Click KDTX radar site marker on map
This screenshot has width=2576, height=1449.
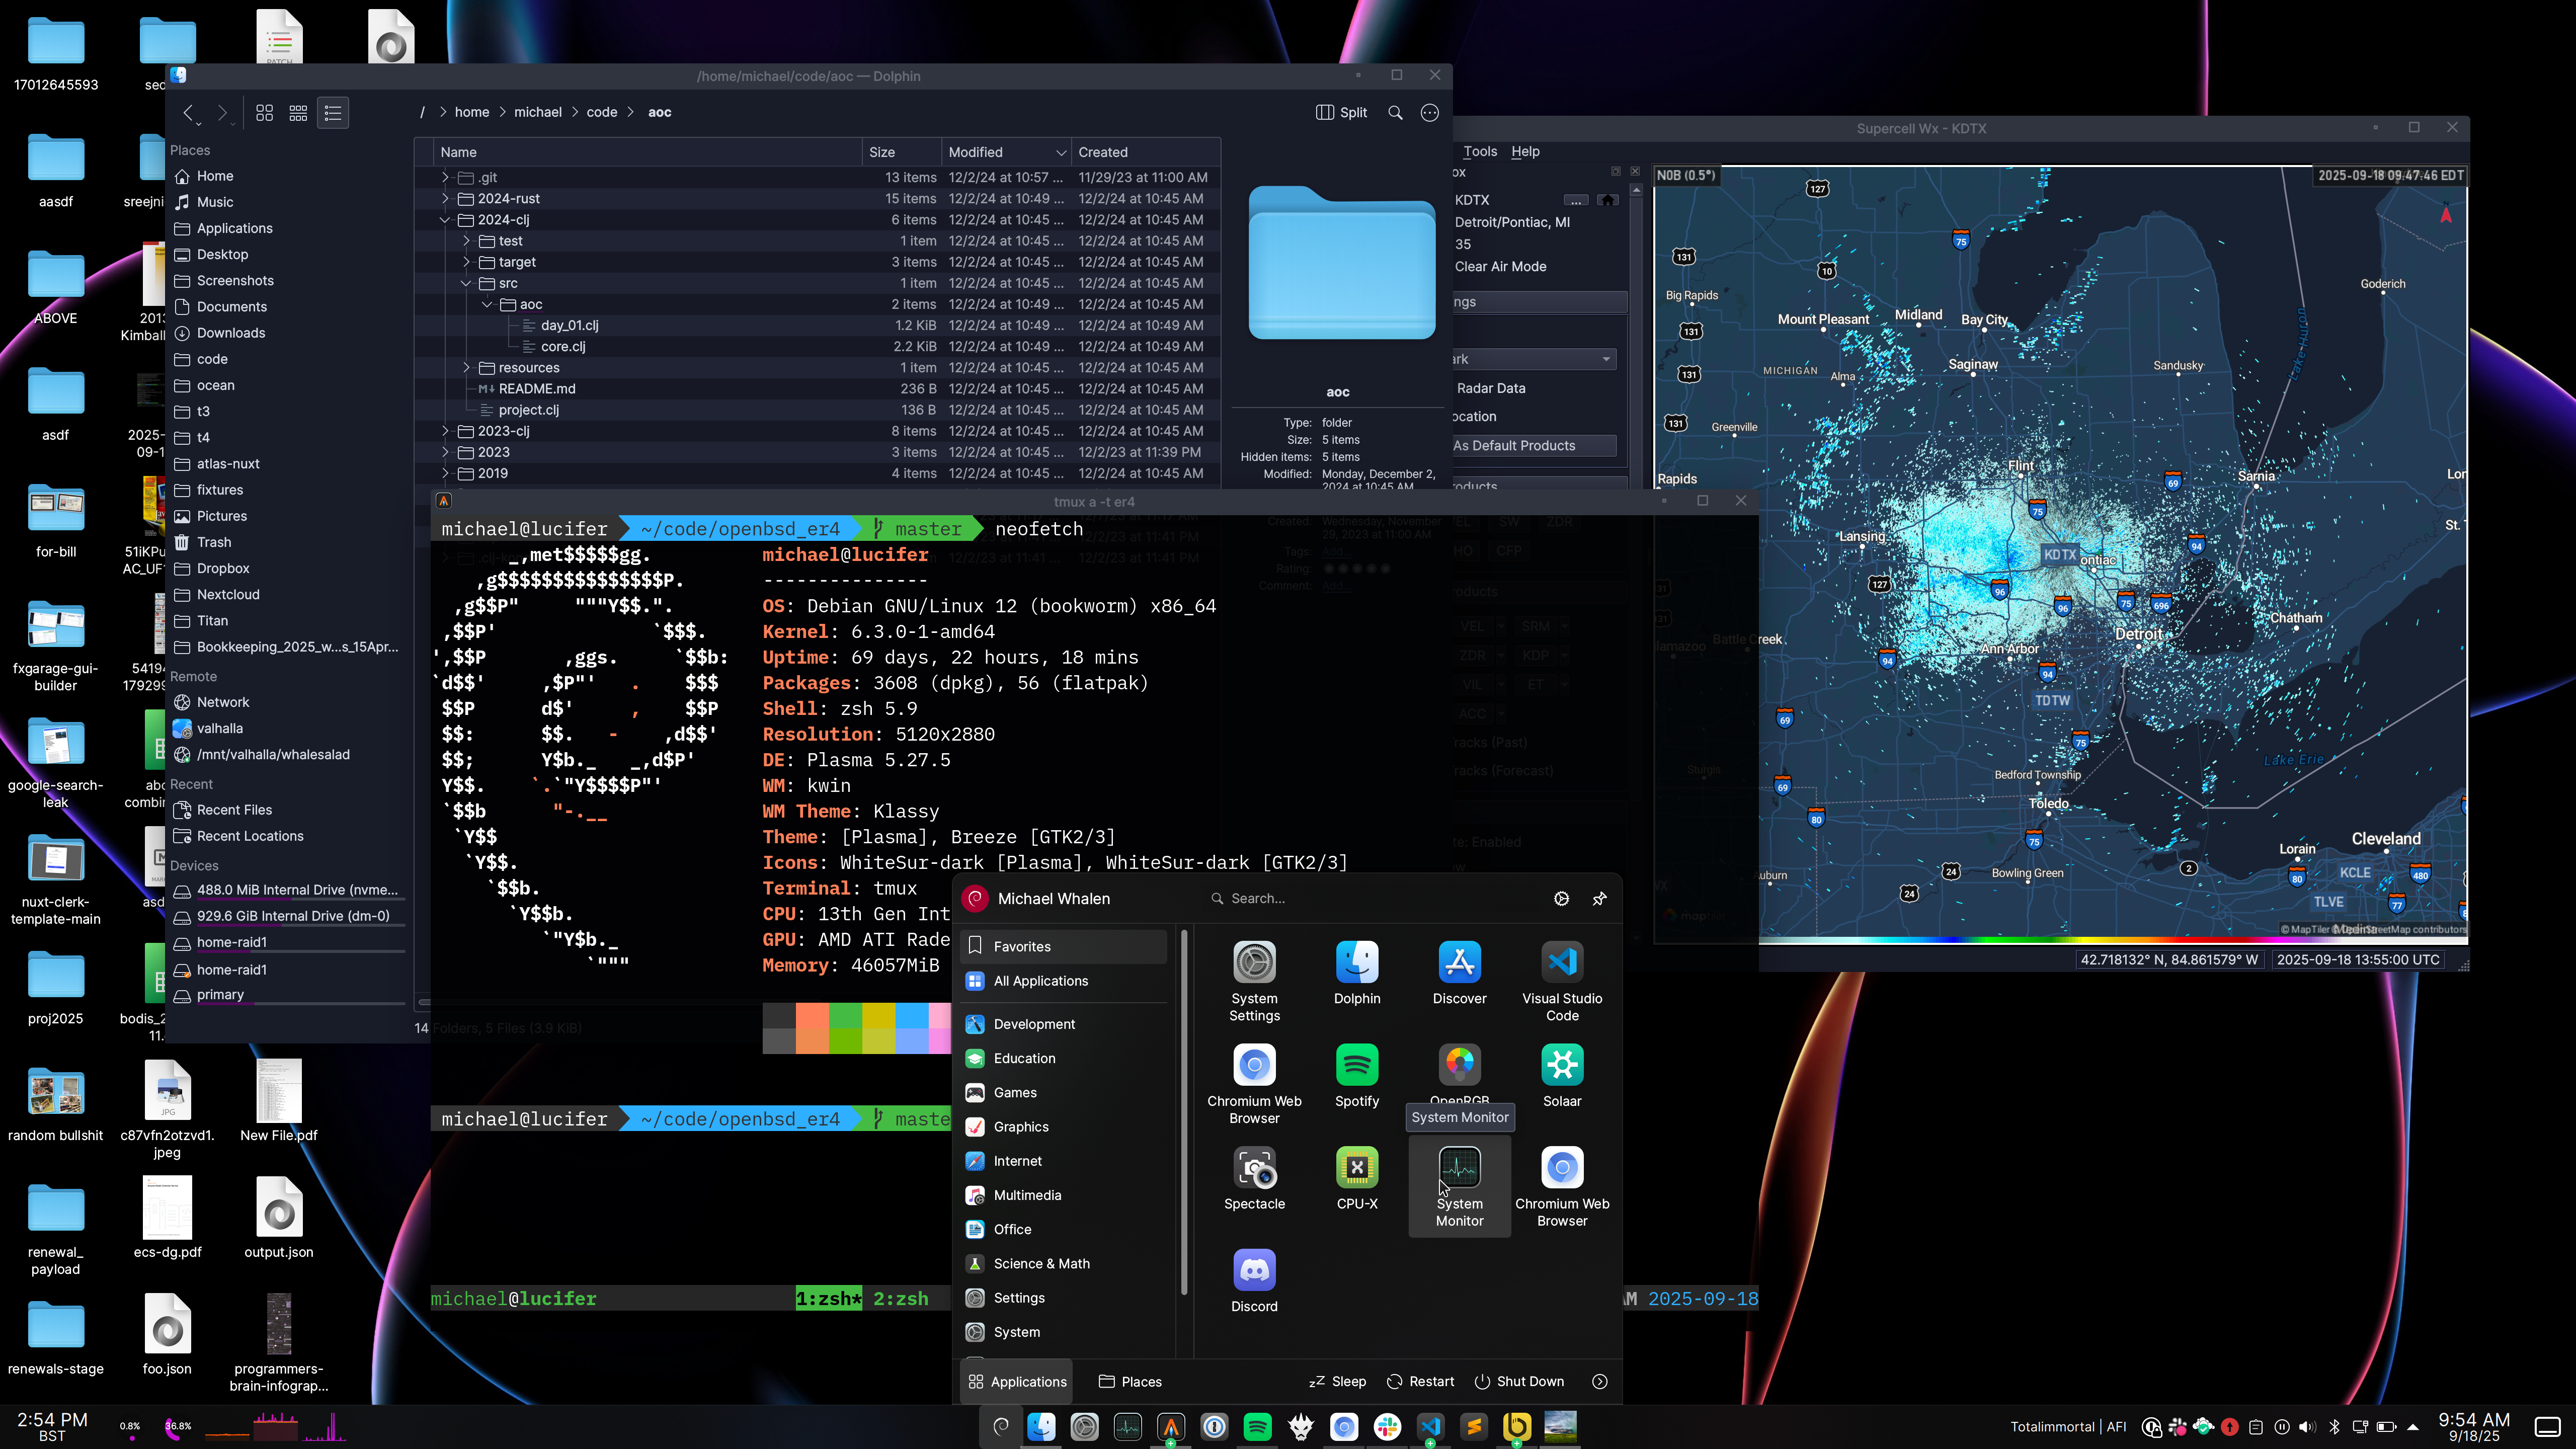(x=2059, y=555)
